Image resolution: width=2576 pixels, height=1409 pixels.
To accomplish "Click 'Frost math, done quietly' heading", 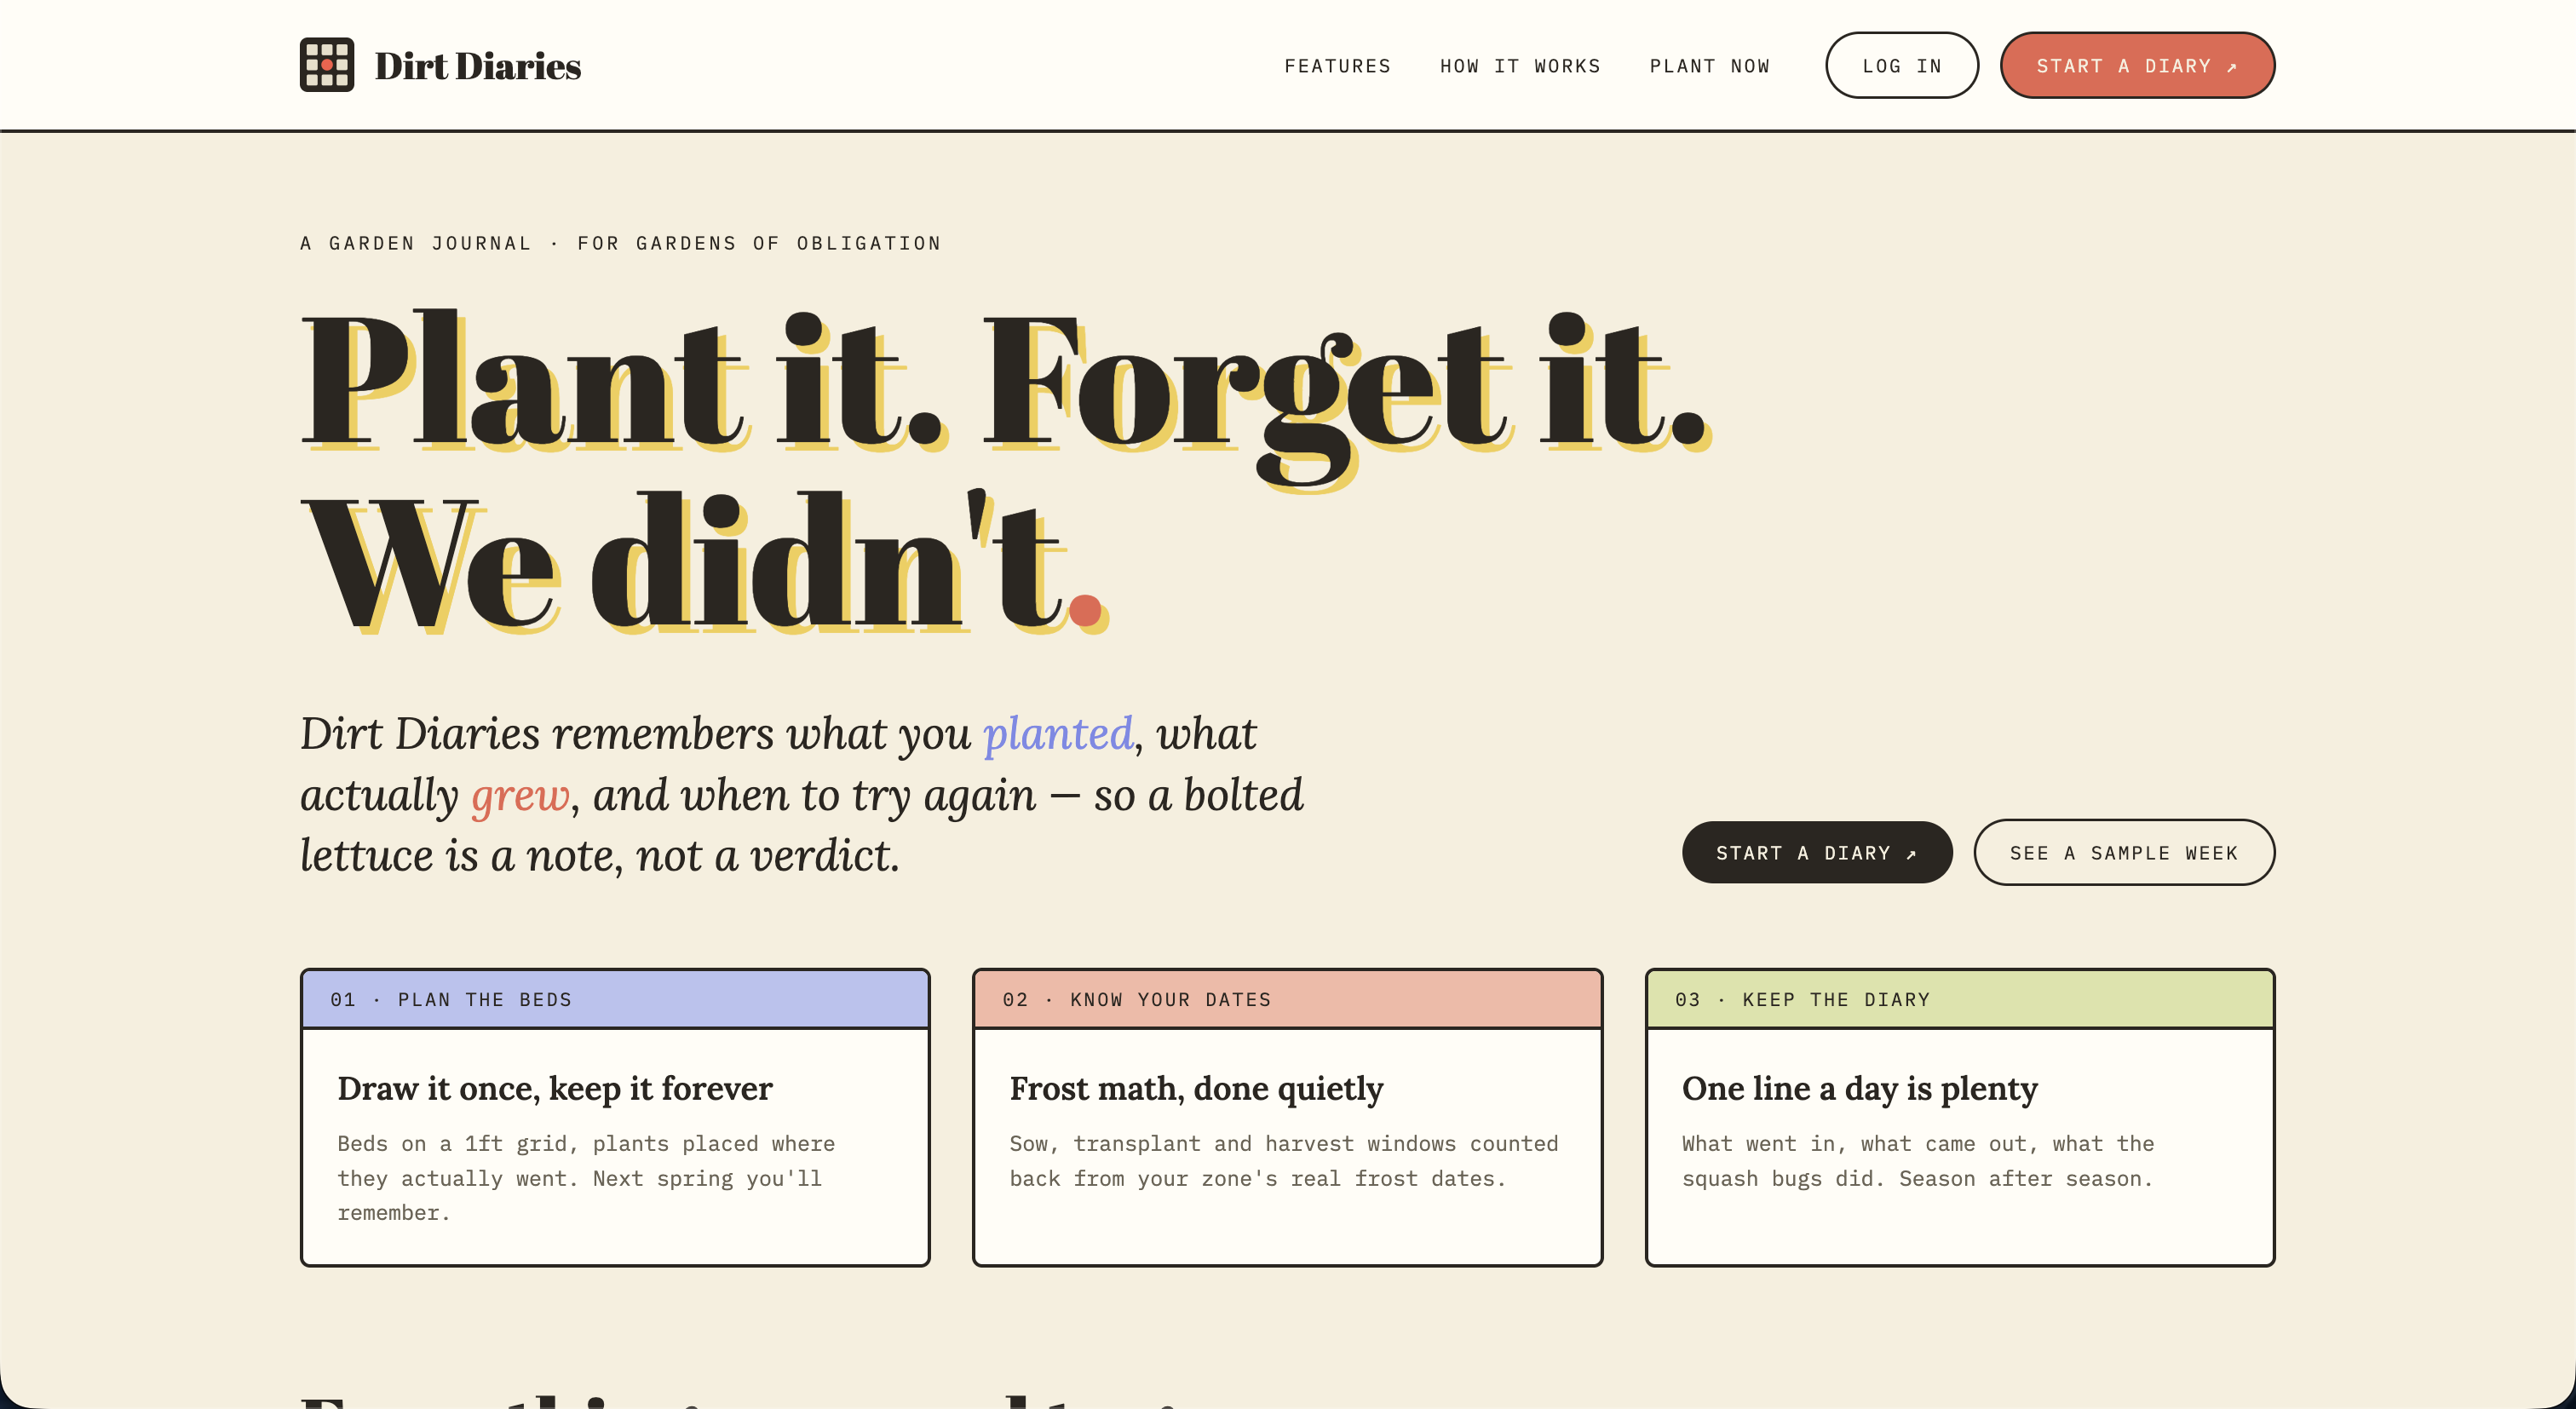I will (1196, 1088).
